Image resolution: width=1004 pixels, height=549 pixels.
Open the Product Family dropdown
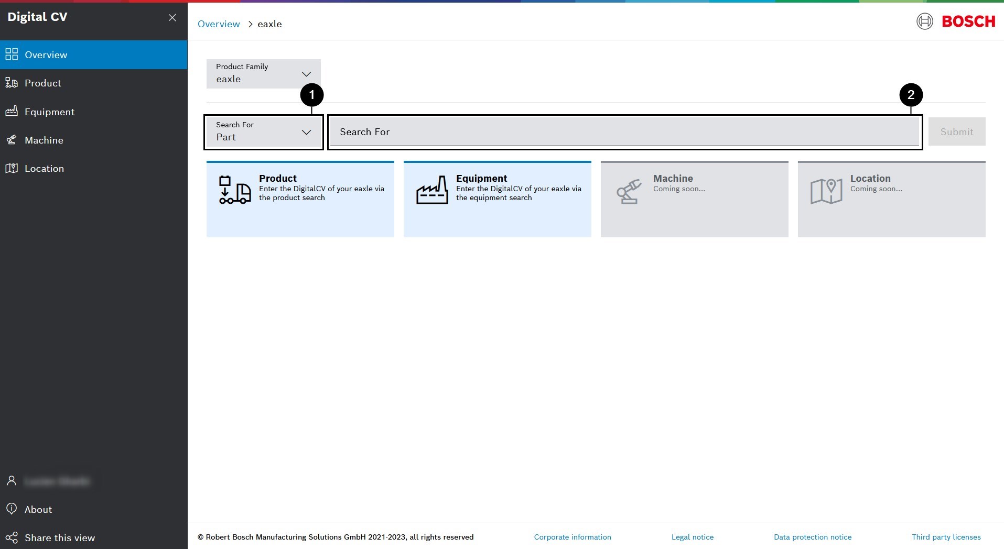pyautogui.click(x=264, y=73)
